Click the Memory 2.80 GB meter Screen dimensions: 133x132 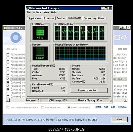pyautogui.click(x=40, y=54)
